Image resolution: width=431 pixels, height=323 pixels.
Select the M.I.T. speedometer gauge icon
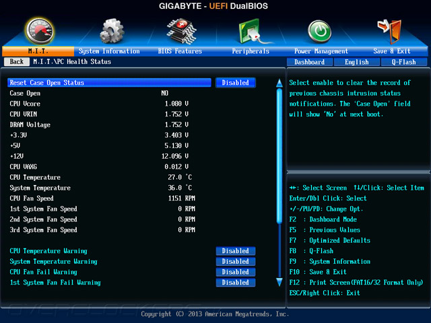[x=40, y=31]
